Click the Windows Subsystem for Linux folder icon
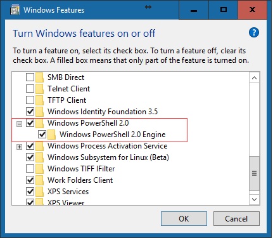 pyautogui.click(x=39, y=157)
